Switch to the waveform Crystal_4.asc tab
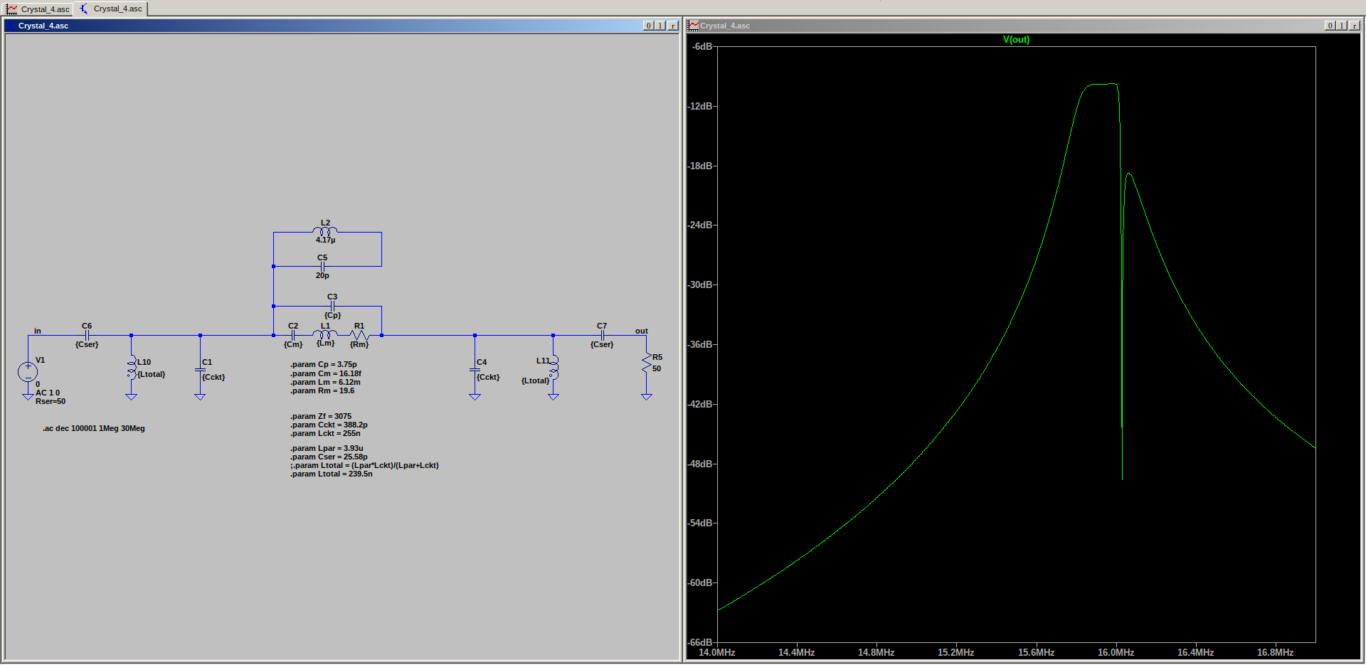 point(38,9)
